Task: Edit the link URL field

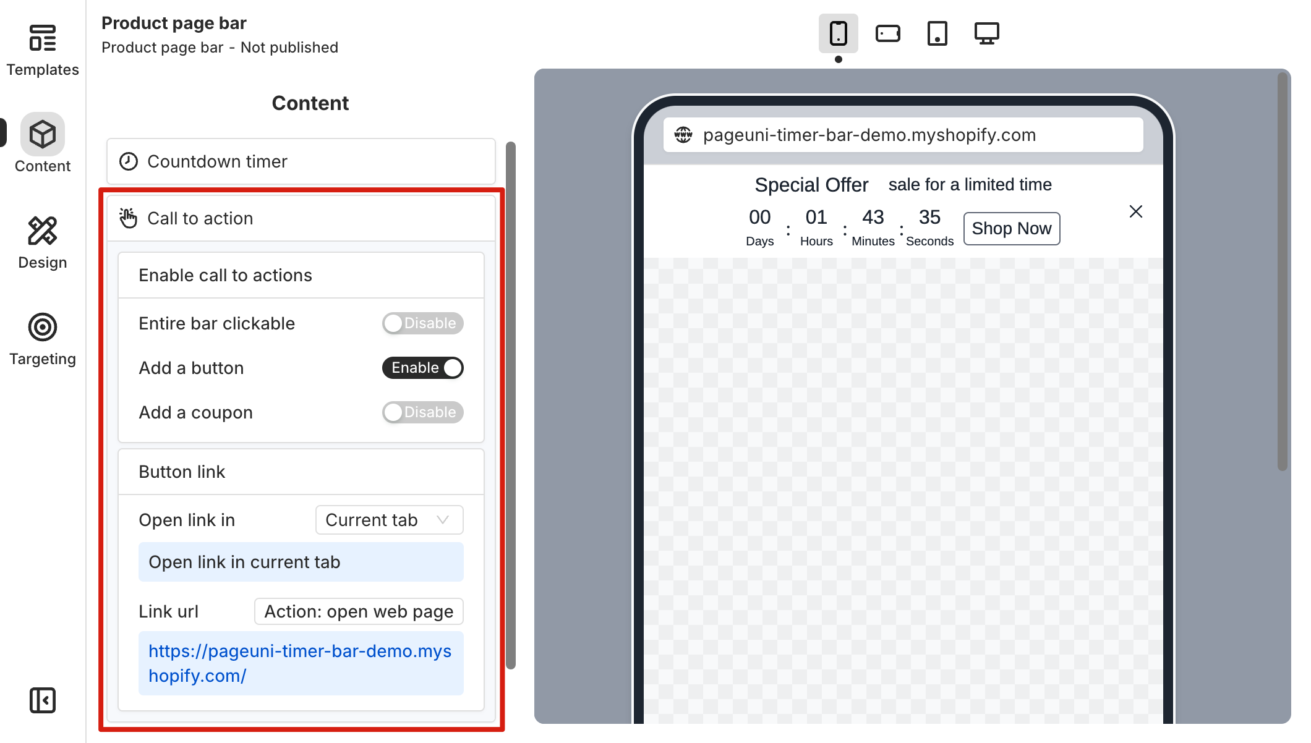Action: point(301,663)
